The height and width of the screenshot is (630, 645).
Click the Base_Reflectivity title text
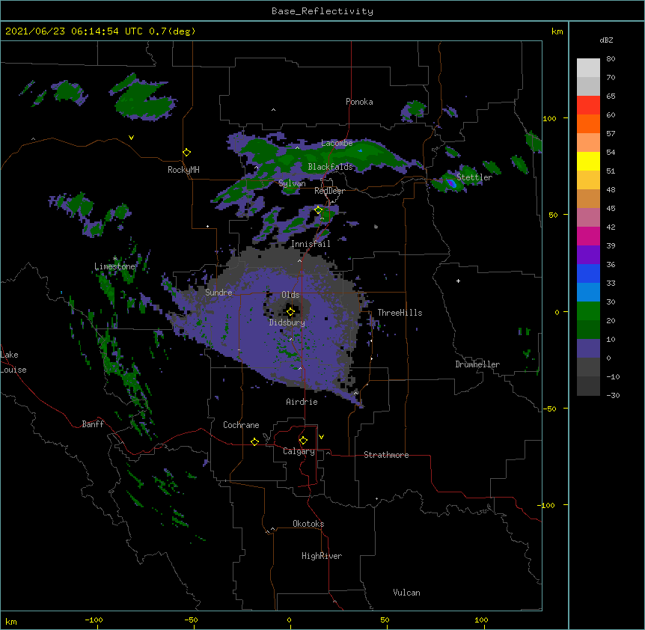(x=322, y=11)
